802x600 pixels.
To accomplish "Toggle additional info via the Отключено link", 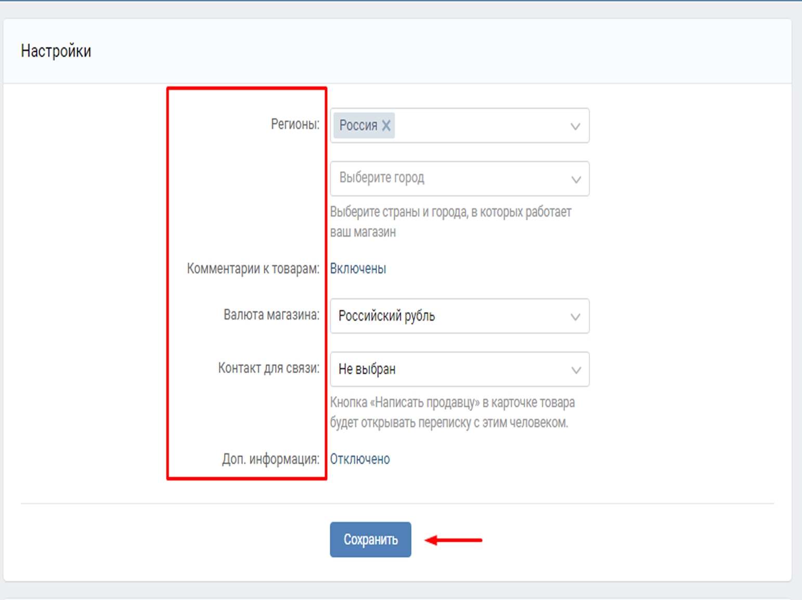I will pos(360,459).
